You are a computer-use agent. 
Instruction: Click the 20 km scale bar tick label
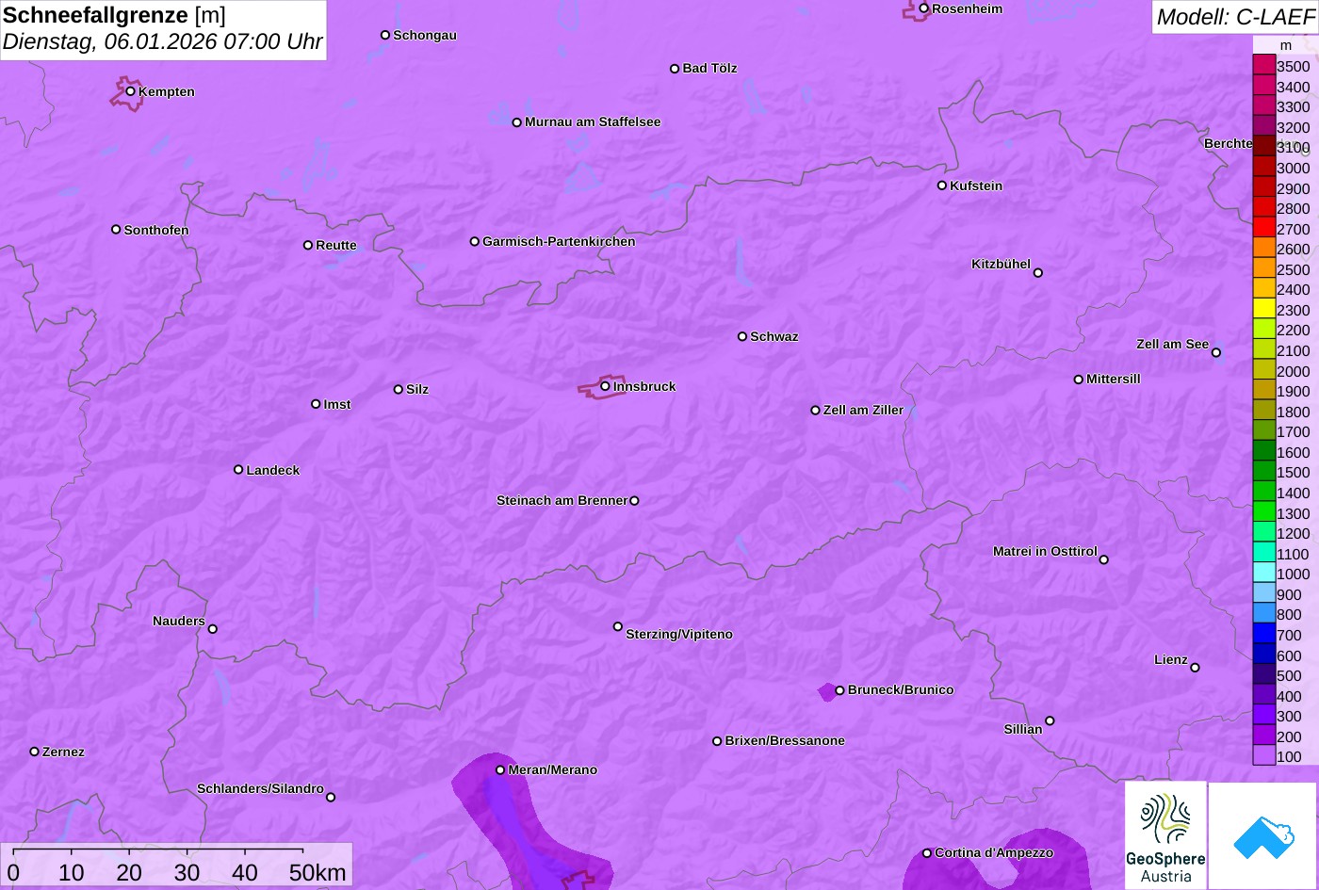point(129,873)
